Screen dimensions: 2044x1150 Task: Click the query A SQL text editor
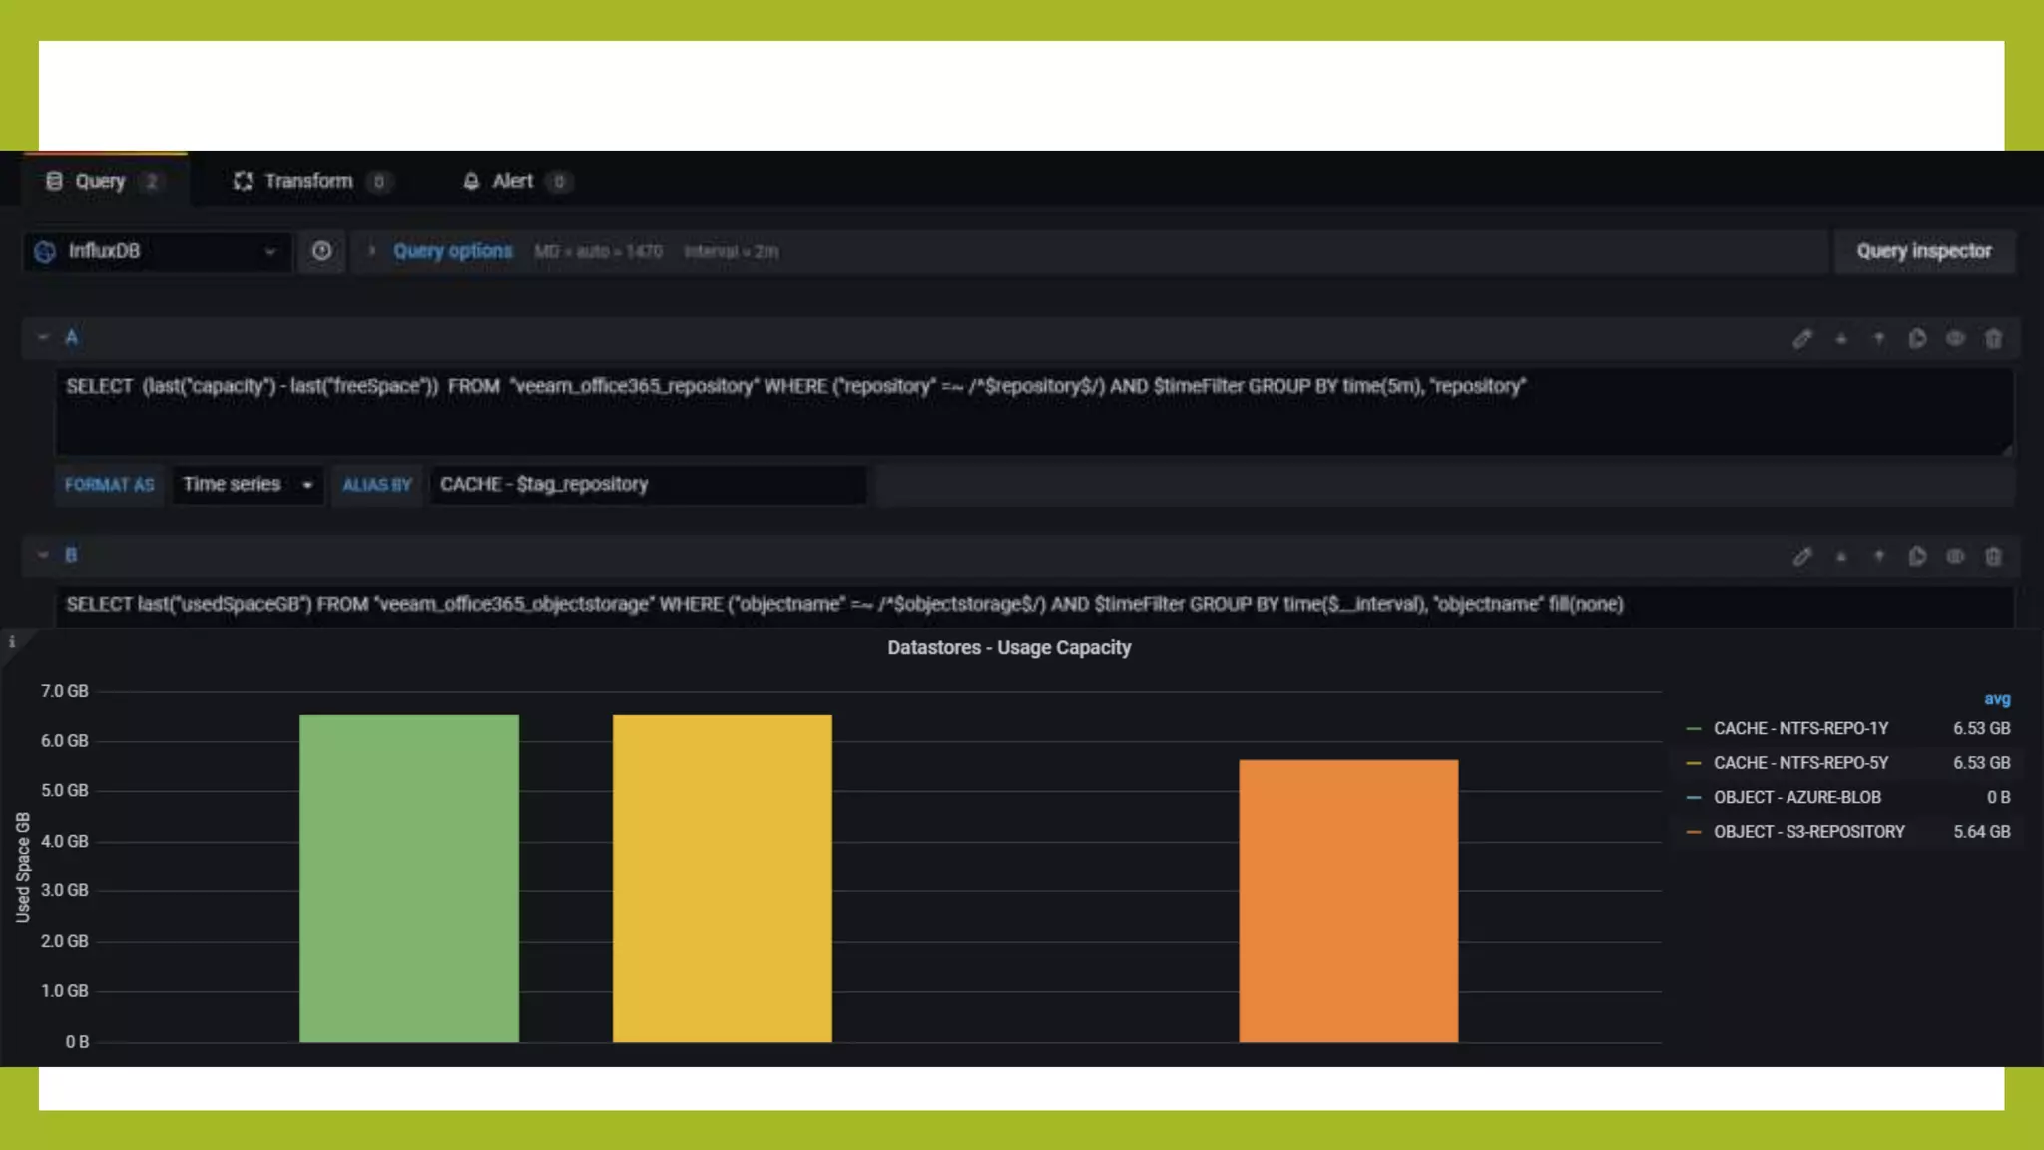(x=1034, y=412)
